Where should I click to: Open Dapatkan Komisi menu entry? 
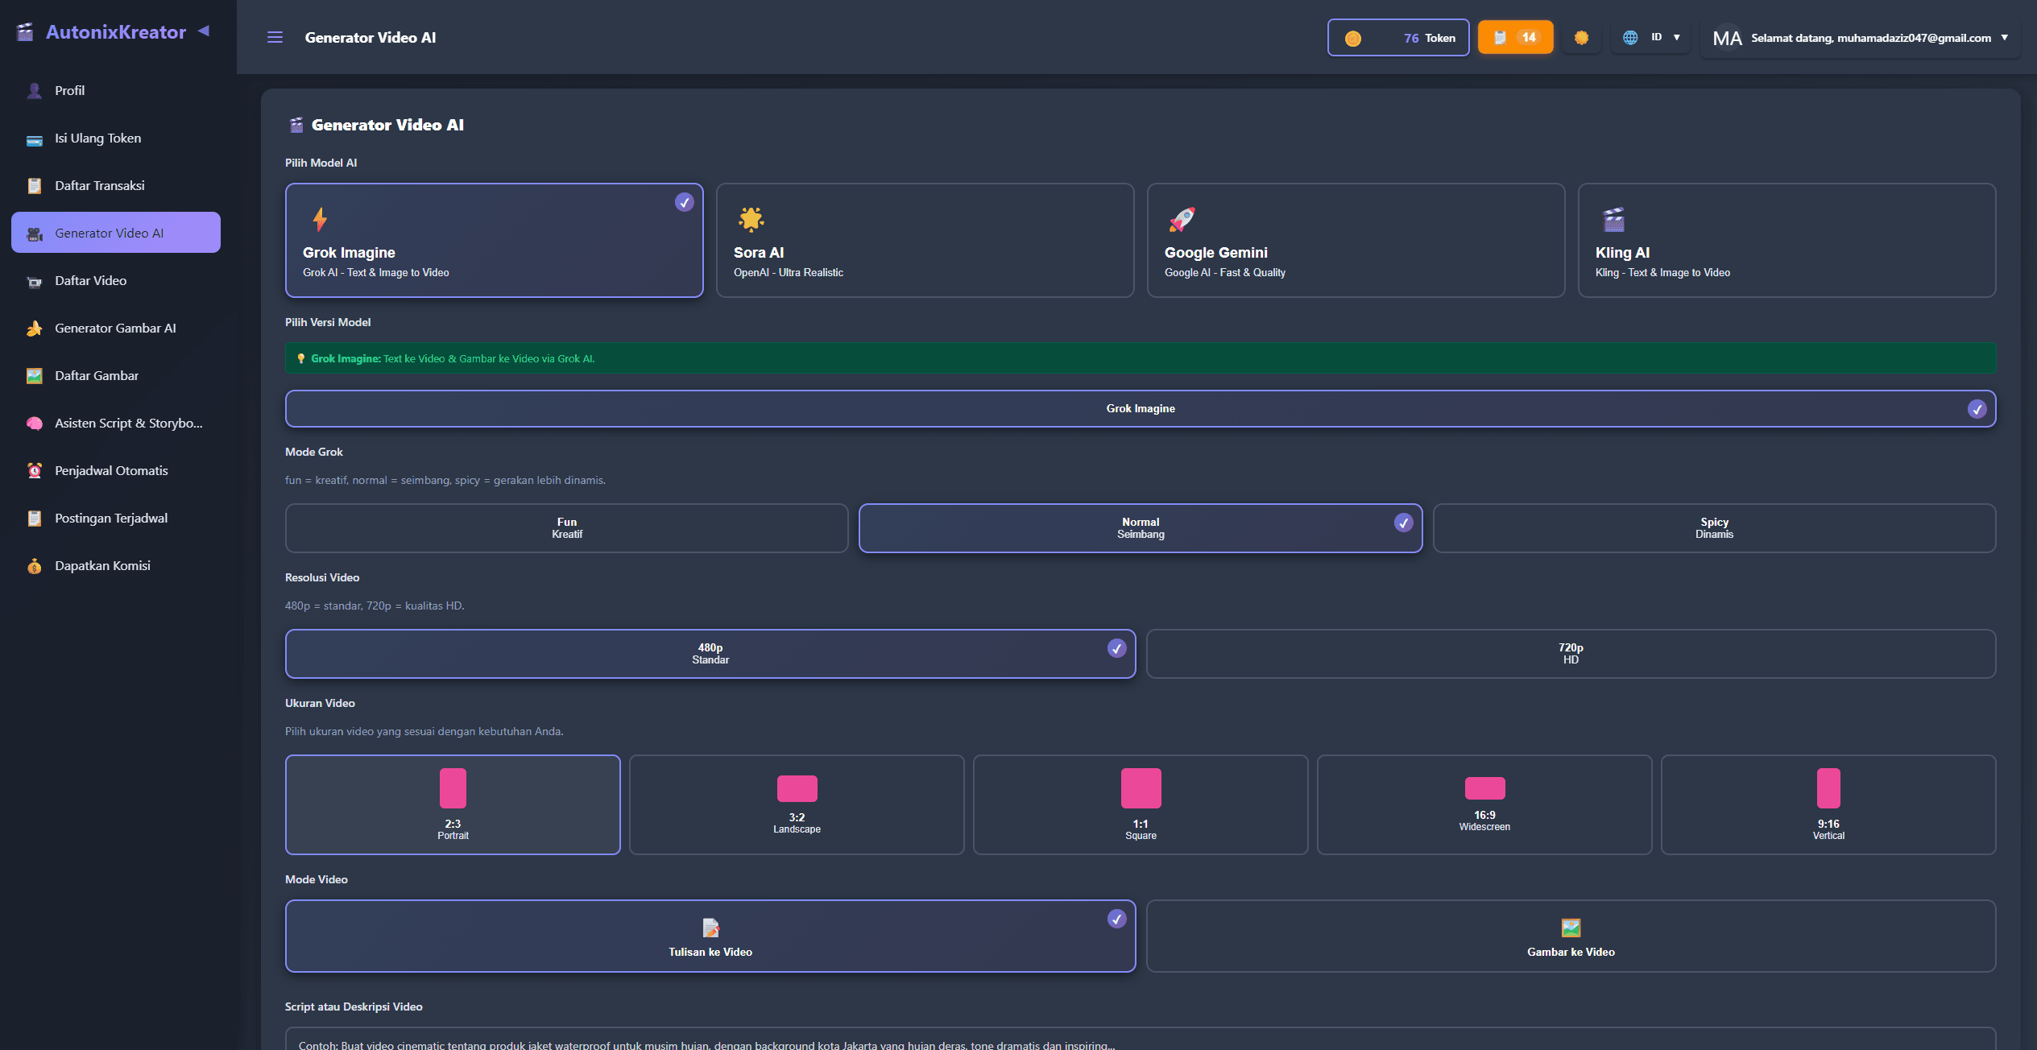[116, 565]
